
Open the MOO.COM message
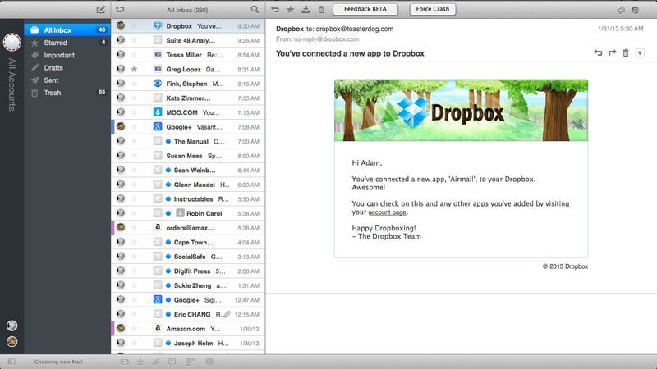coord(188,112)
